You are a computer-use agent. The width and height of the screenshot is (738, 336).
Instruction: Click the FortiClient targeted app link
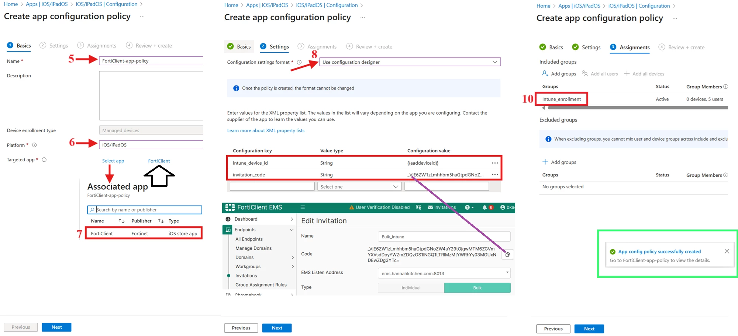[159, 161]
